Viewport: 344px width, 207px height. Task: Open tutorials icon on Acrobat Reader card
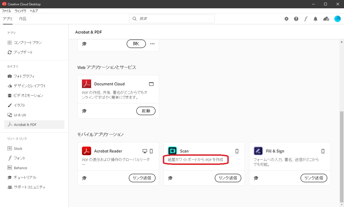(x=84, y=178)
